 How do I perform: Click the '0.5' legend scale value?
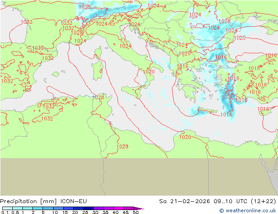point(15,212)
